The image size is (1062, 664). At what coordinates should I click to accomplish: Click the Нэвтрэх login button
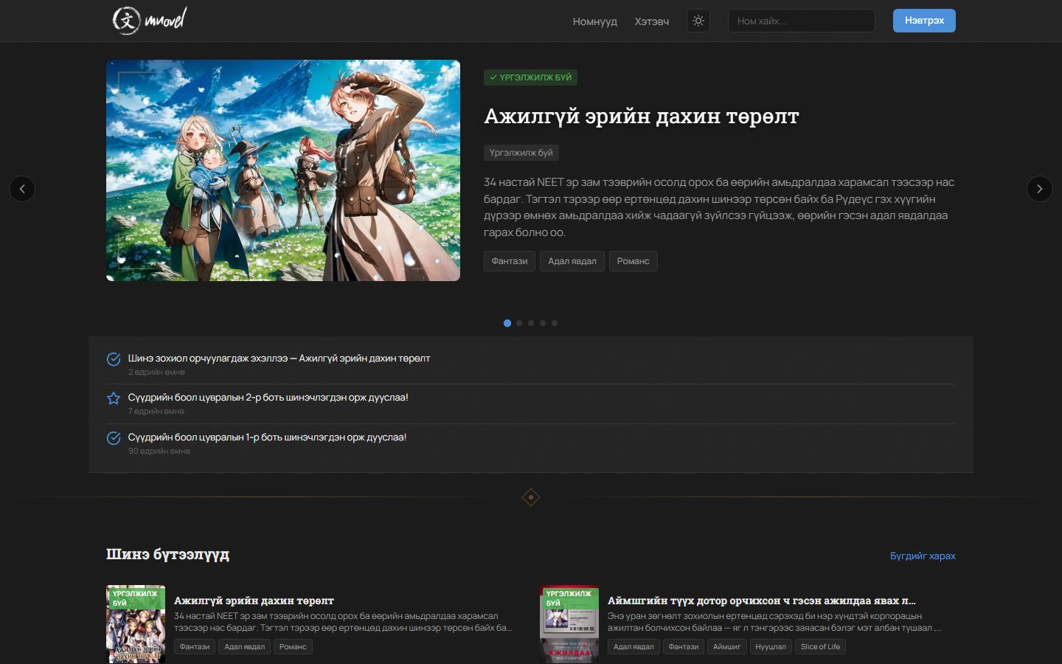(924, 21)
